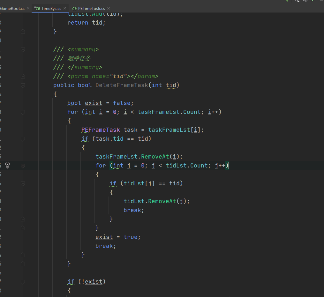Fold the DeleteFrameTask method
324x297 pixels.
coord(23,85)
